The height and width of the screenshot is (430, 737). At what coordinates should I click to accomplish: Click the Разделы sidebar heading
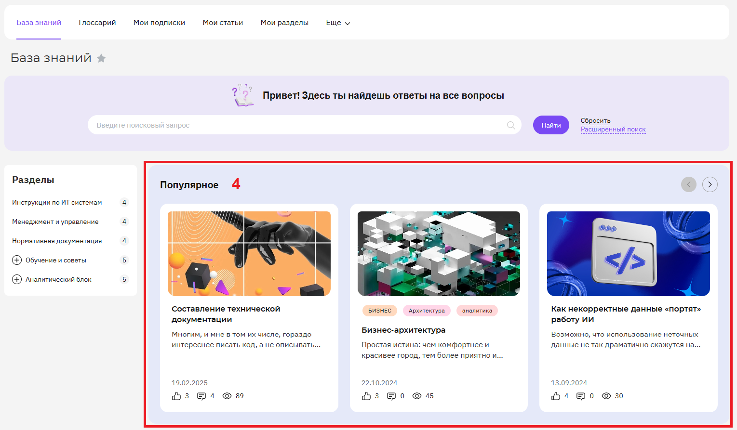click(33, 180)
